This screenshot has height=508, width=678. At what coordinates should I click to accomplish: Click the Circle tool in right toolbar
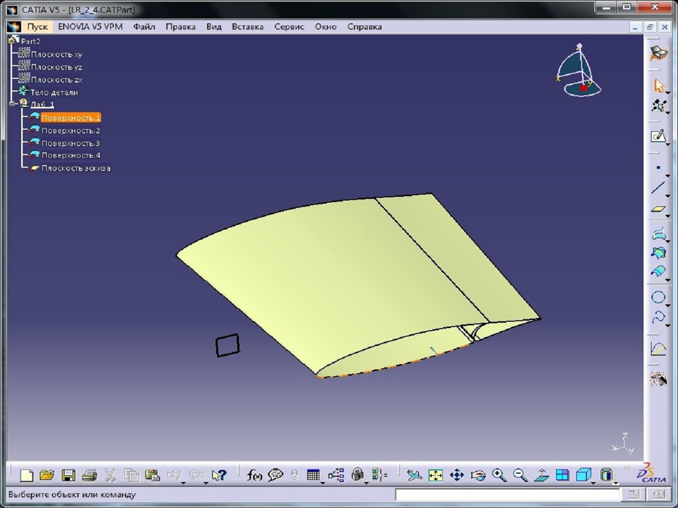point(658,297)
